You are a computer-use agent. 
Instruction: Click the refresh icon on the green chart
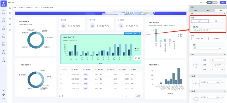pyautogui.click(x=136, y=58)
